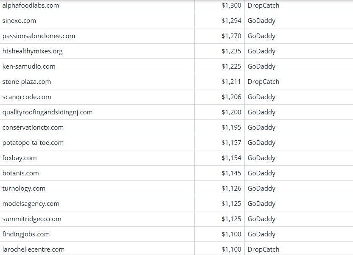Select modelsagency.com domain name
This screenshot has width=353, height=255.
(31, 204)
